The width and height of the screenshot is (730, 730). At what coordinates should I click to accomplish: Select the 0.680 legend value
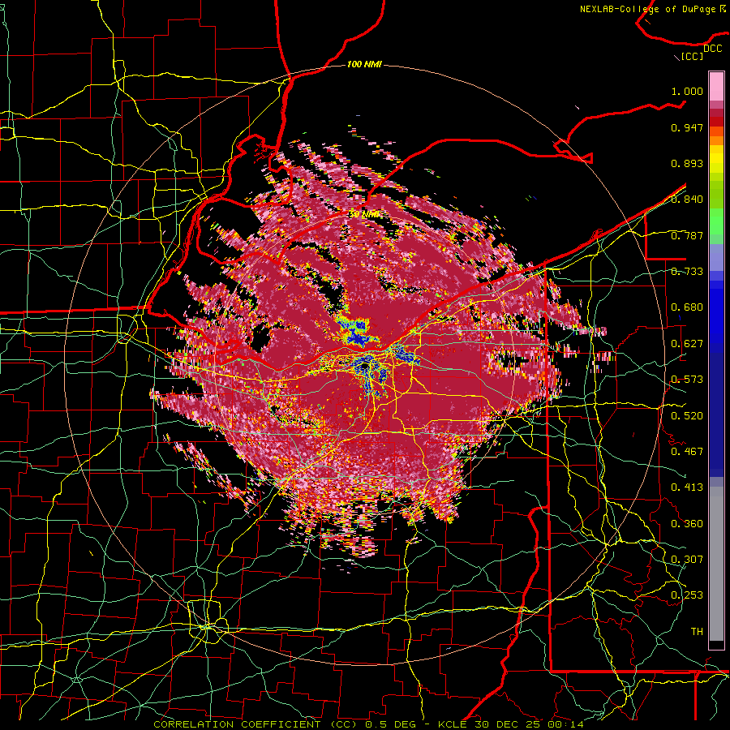pyautogui.click(x=687, y=307)
